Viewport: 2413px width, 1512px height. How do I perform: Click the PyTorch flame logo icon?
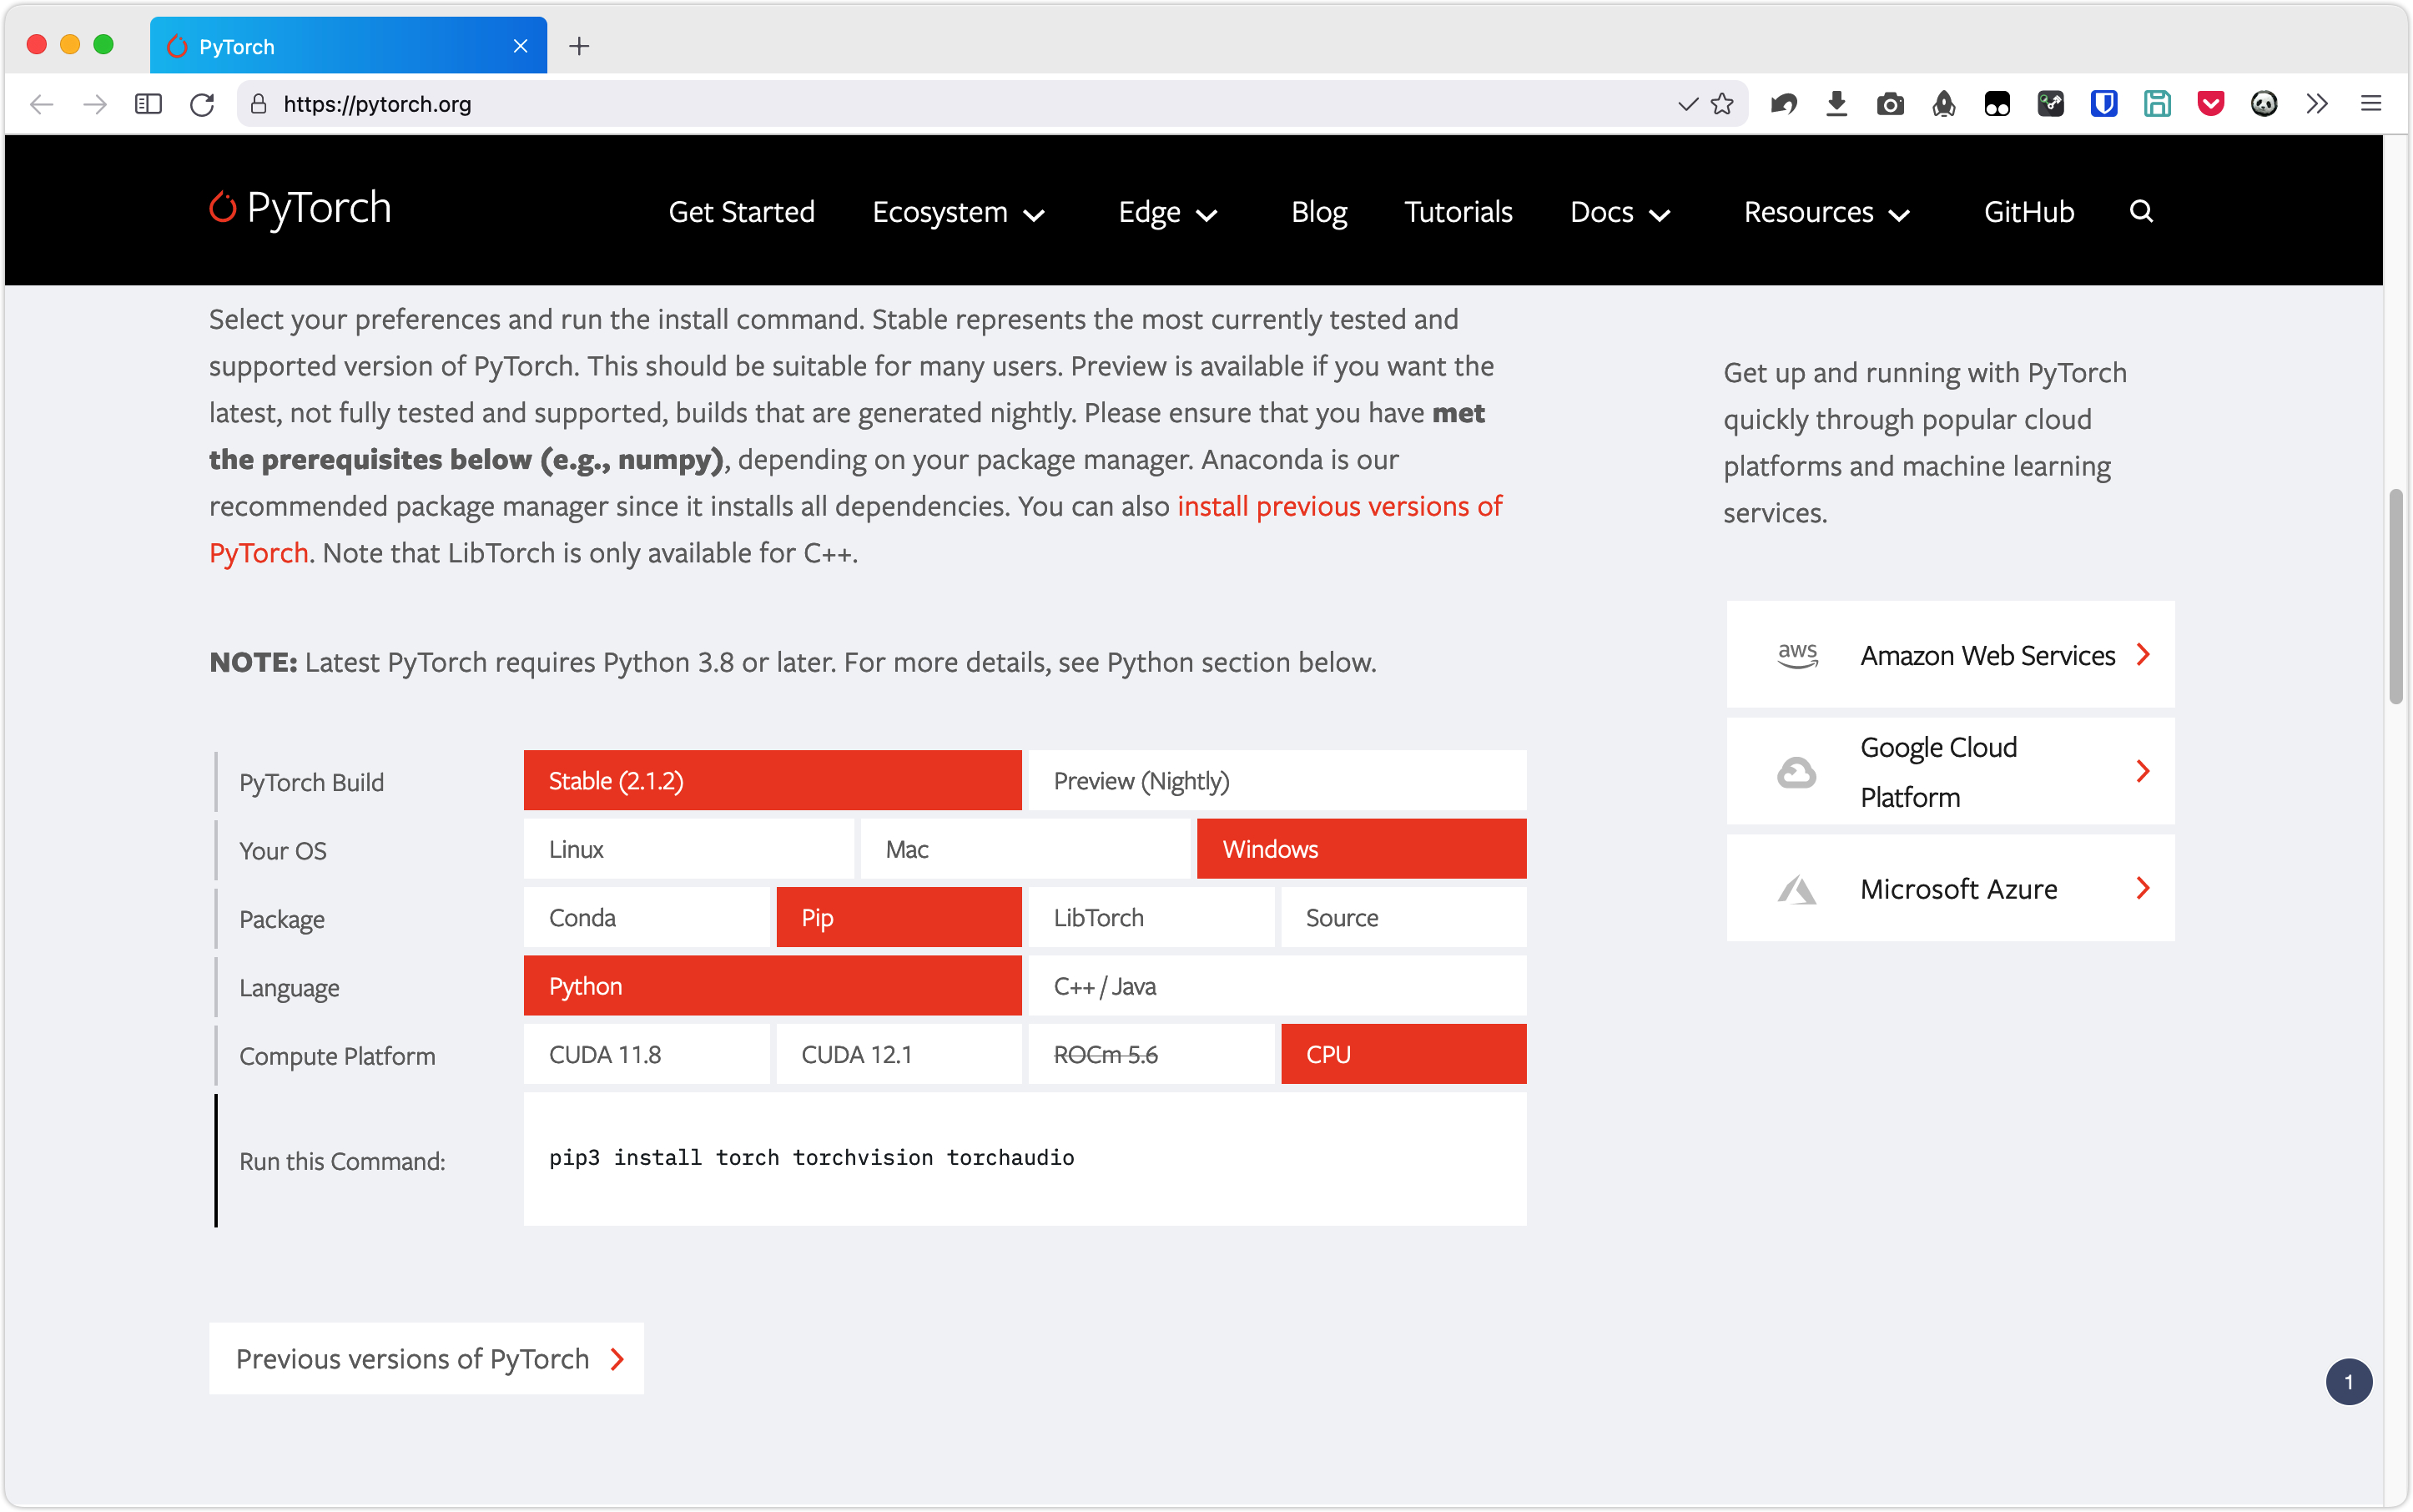(223, 209)
